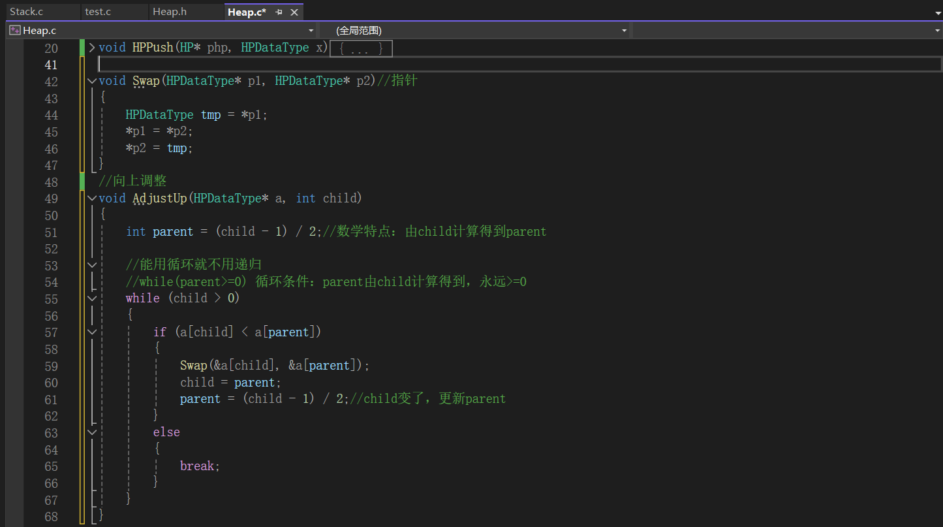Screen dimensions: 943x527
Task: Open the empty members dropdown on the right
Action: [x=938, y=31]
